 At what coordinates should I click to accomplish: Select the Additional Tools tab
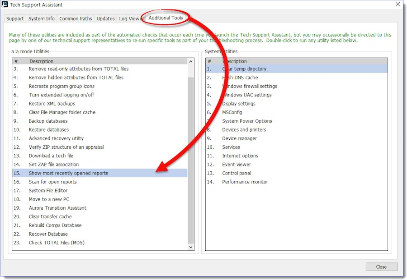(x=166, y=18)
